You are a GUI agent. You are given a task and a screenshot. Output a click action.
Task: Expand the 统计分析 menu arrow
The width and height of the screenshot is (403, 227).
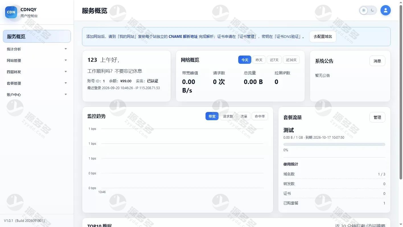coord(66,49)
